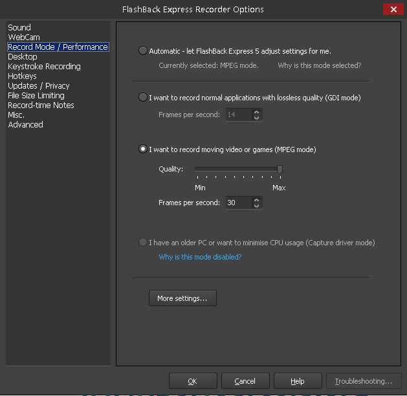Image resolution: width=407 pixels, height=396 pixels.
Task: Click the More settings button
Action: click(x=182, y=298)
